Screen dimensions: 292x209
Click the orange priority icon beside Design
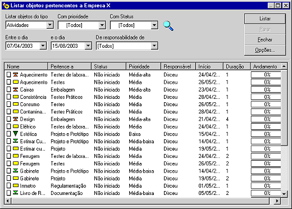click(x=16, y=119)
